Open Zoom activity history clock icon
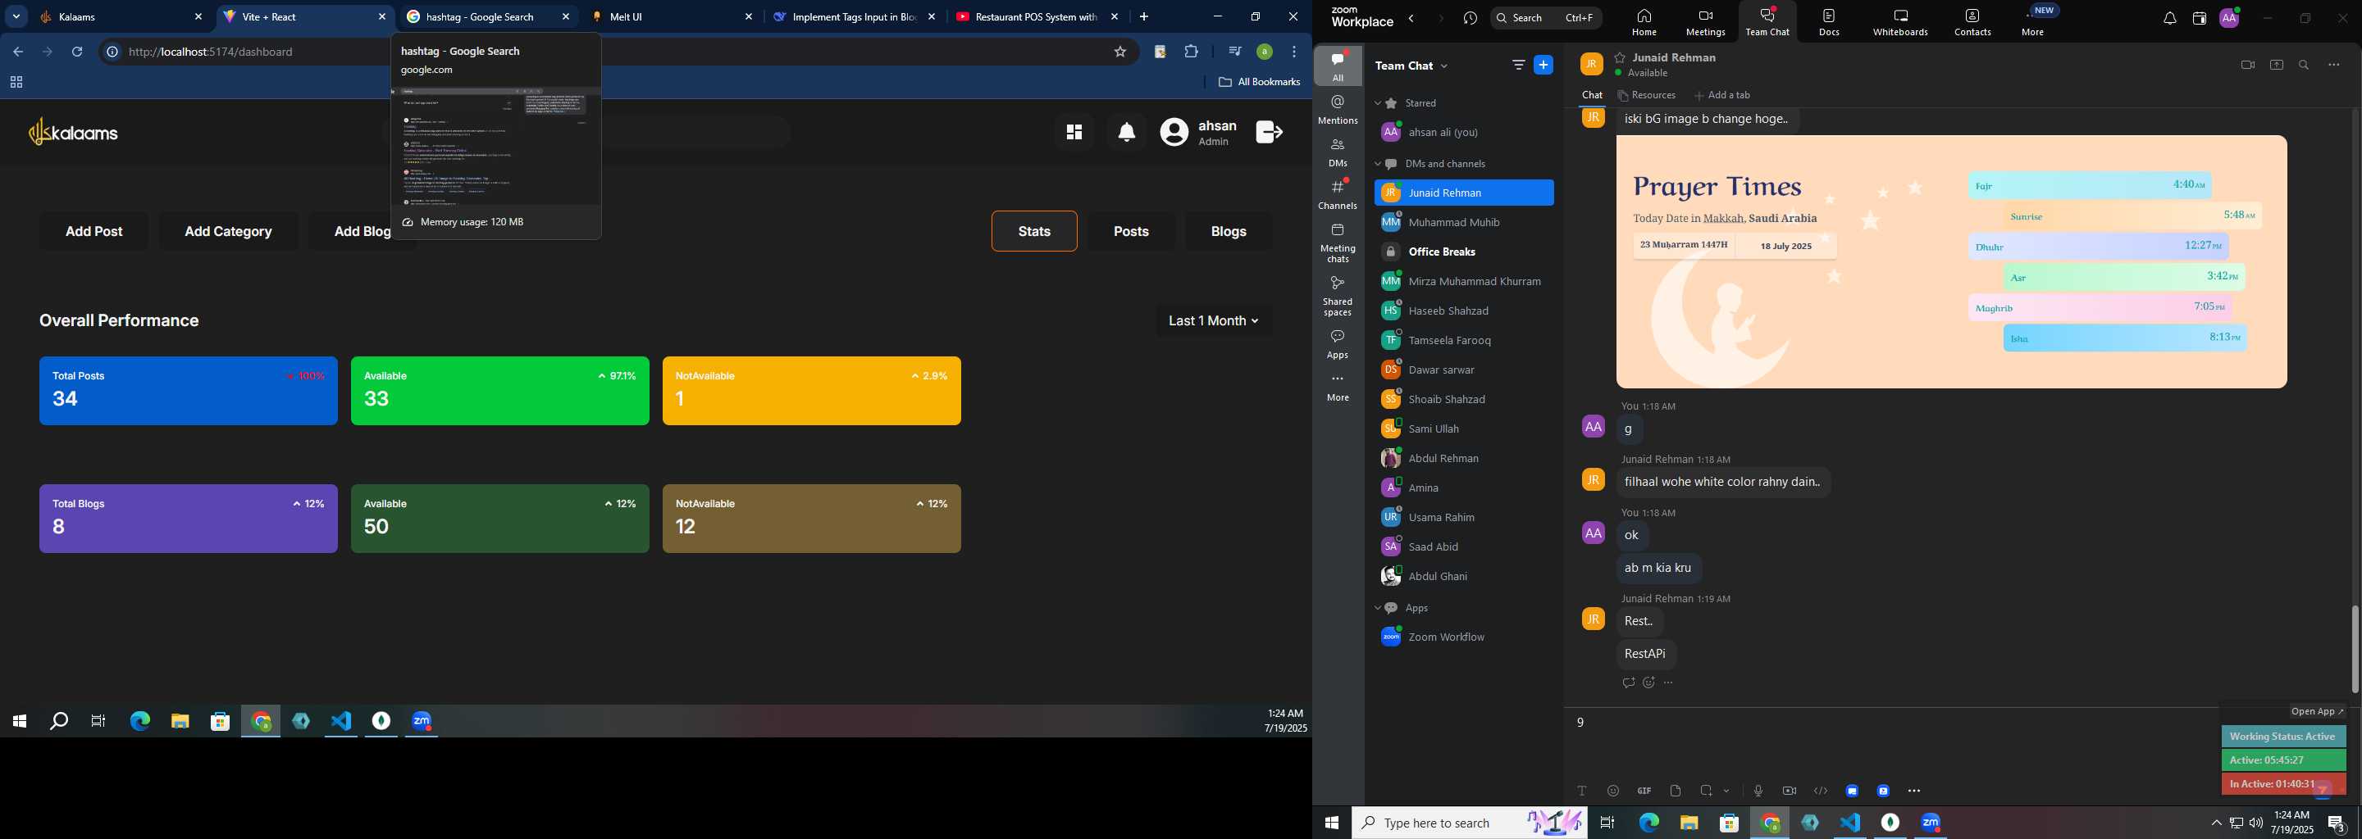 (1470, 18)
